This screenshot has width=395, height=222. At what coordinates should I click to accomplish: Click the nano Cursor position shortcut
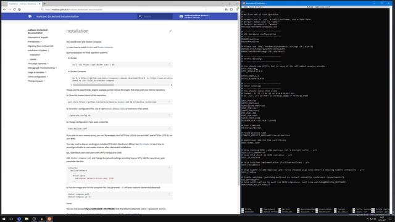pyautogui.click(x=339, y=210)
